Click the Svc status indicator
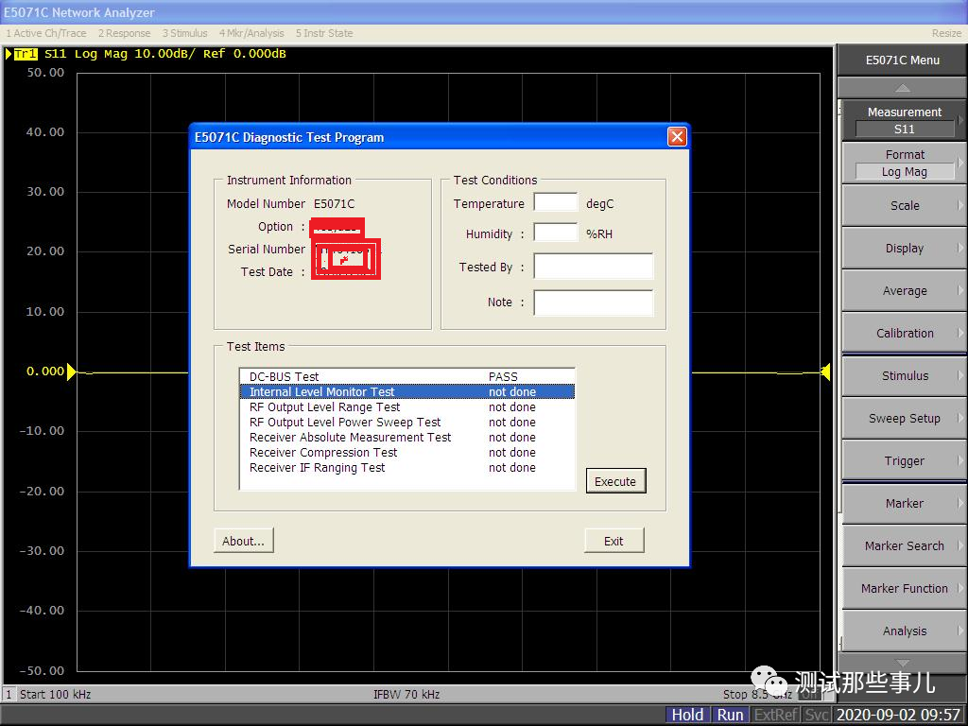 tap(816, 715)
